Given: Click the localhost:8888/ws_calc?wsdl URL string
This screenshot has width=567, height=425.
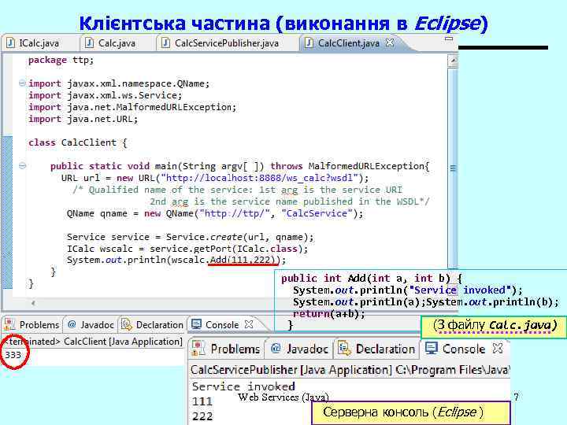Looking at the screenshot, I should click(x=261, y=178).
